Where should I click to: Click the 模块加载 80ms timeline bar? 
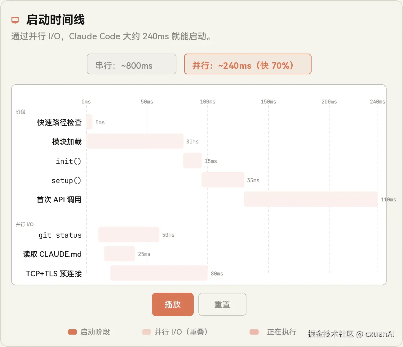(x=135, y=141)
